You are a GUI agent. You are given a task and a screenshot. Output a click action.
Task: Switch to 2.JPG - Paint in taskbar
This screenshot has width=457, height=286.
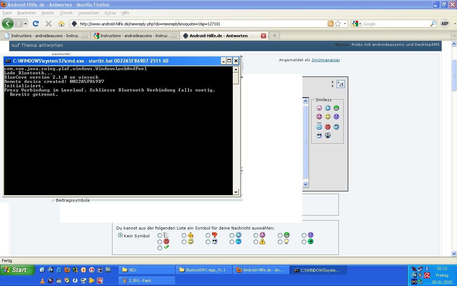pos(147,281)
